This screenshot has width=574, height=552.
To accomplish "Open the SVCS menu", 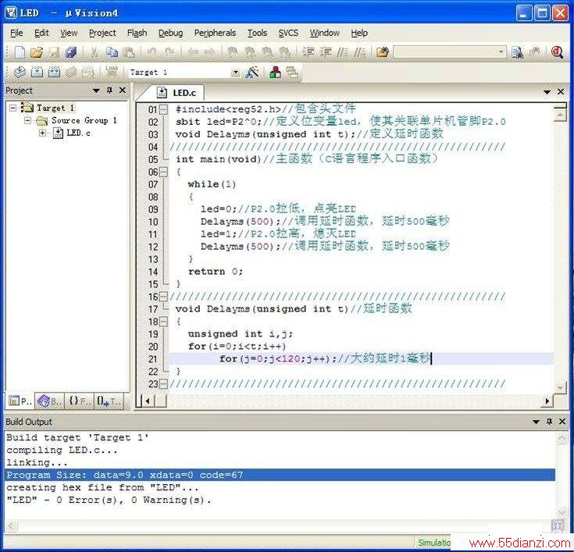I will (x=288, y=33).
